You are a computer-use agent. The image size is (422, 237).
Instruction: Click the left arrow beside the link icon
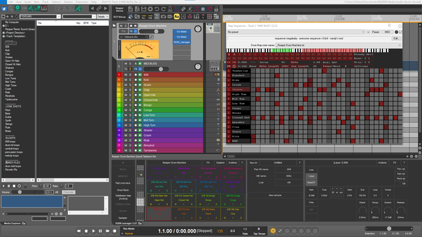(x=92, y=9)
